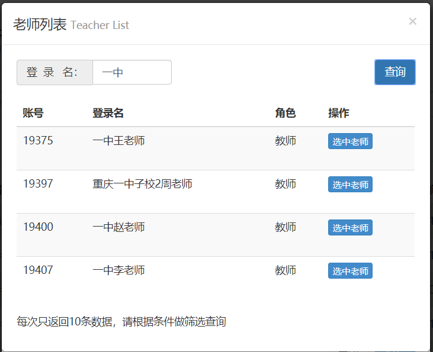The height and width of the screenshot is (352, 433).
Task: Click 教师 role in the 19400 row
Action: tap(286, 227)
